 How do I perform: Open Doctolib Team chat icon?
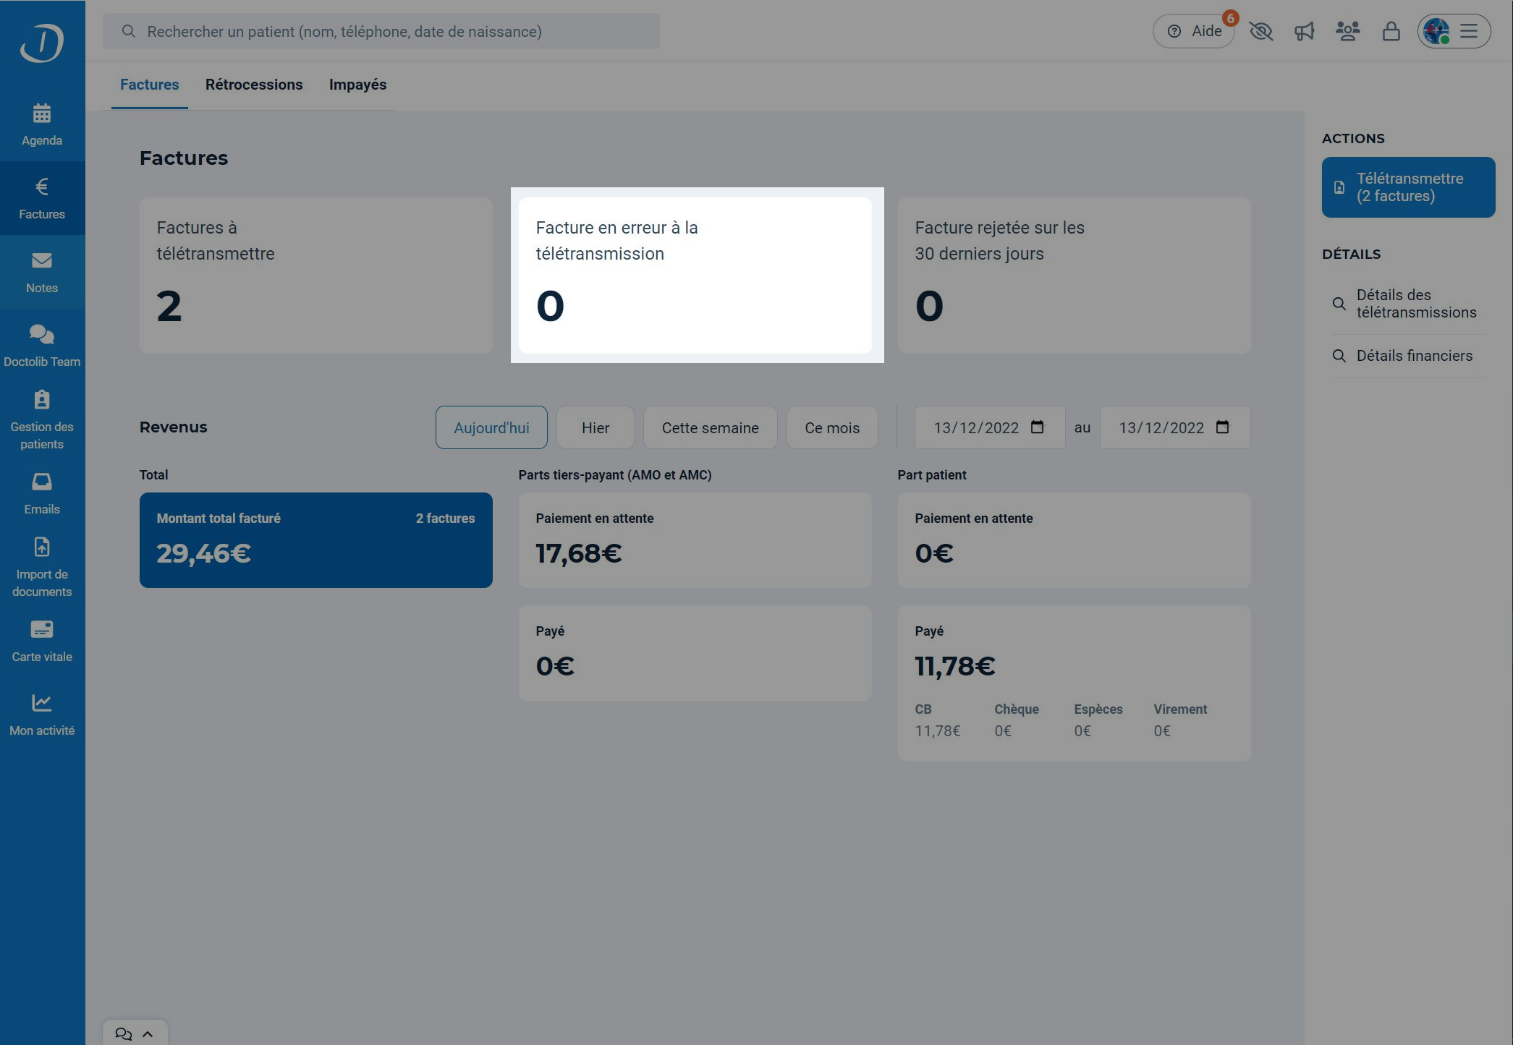click(42, 334)
